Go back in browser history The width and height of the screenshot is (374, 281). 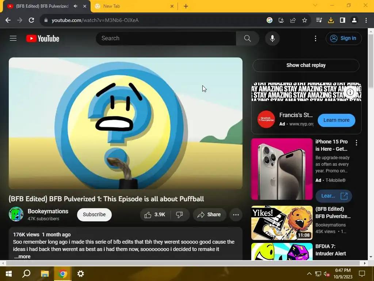tap(8, 20)
